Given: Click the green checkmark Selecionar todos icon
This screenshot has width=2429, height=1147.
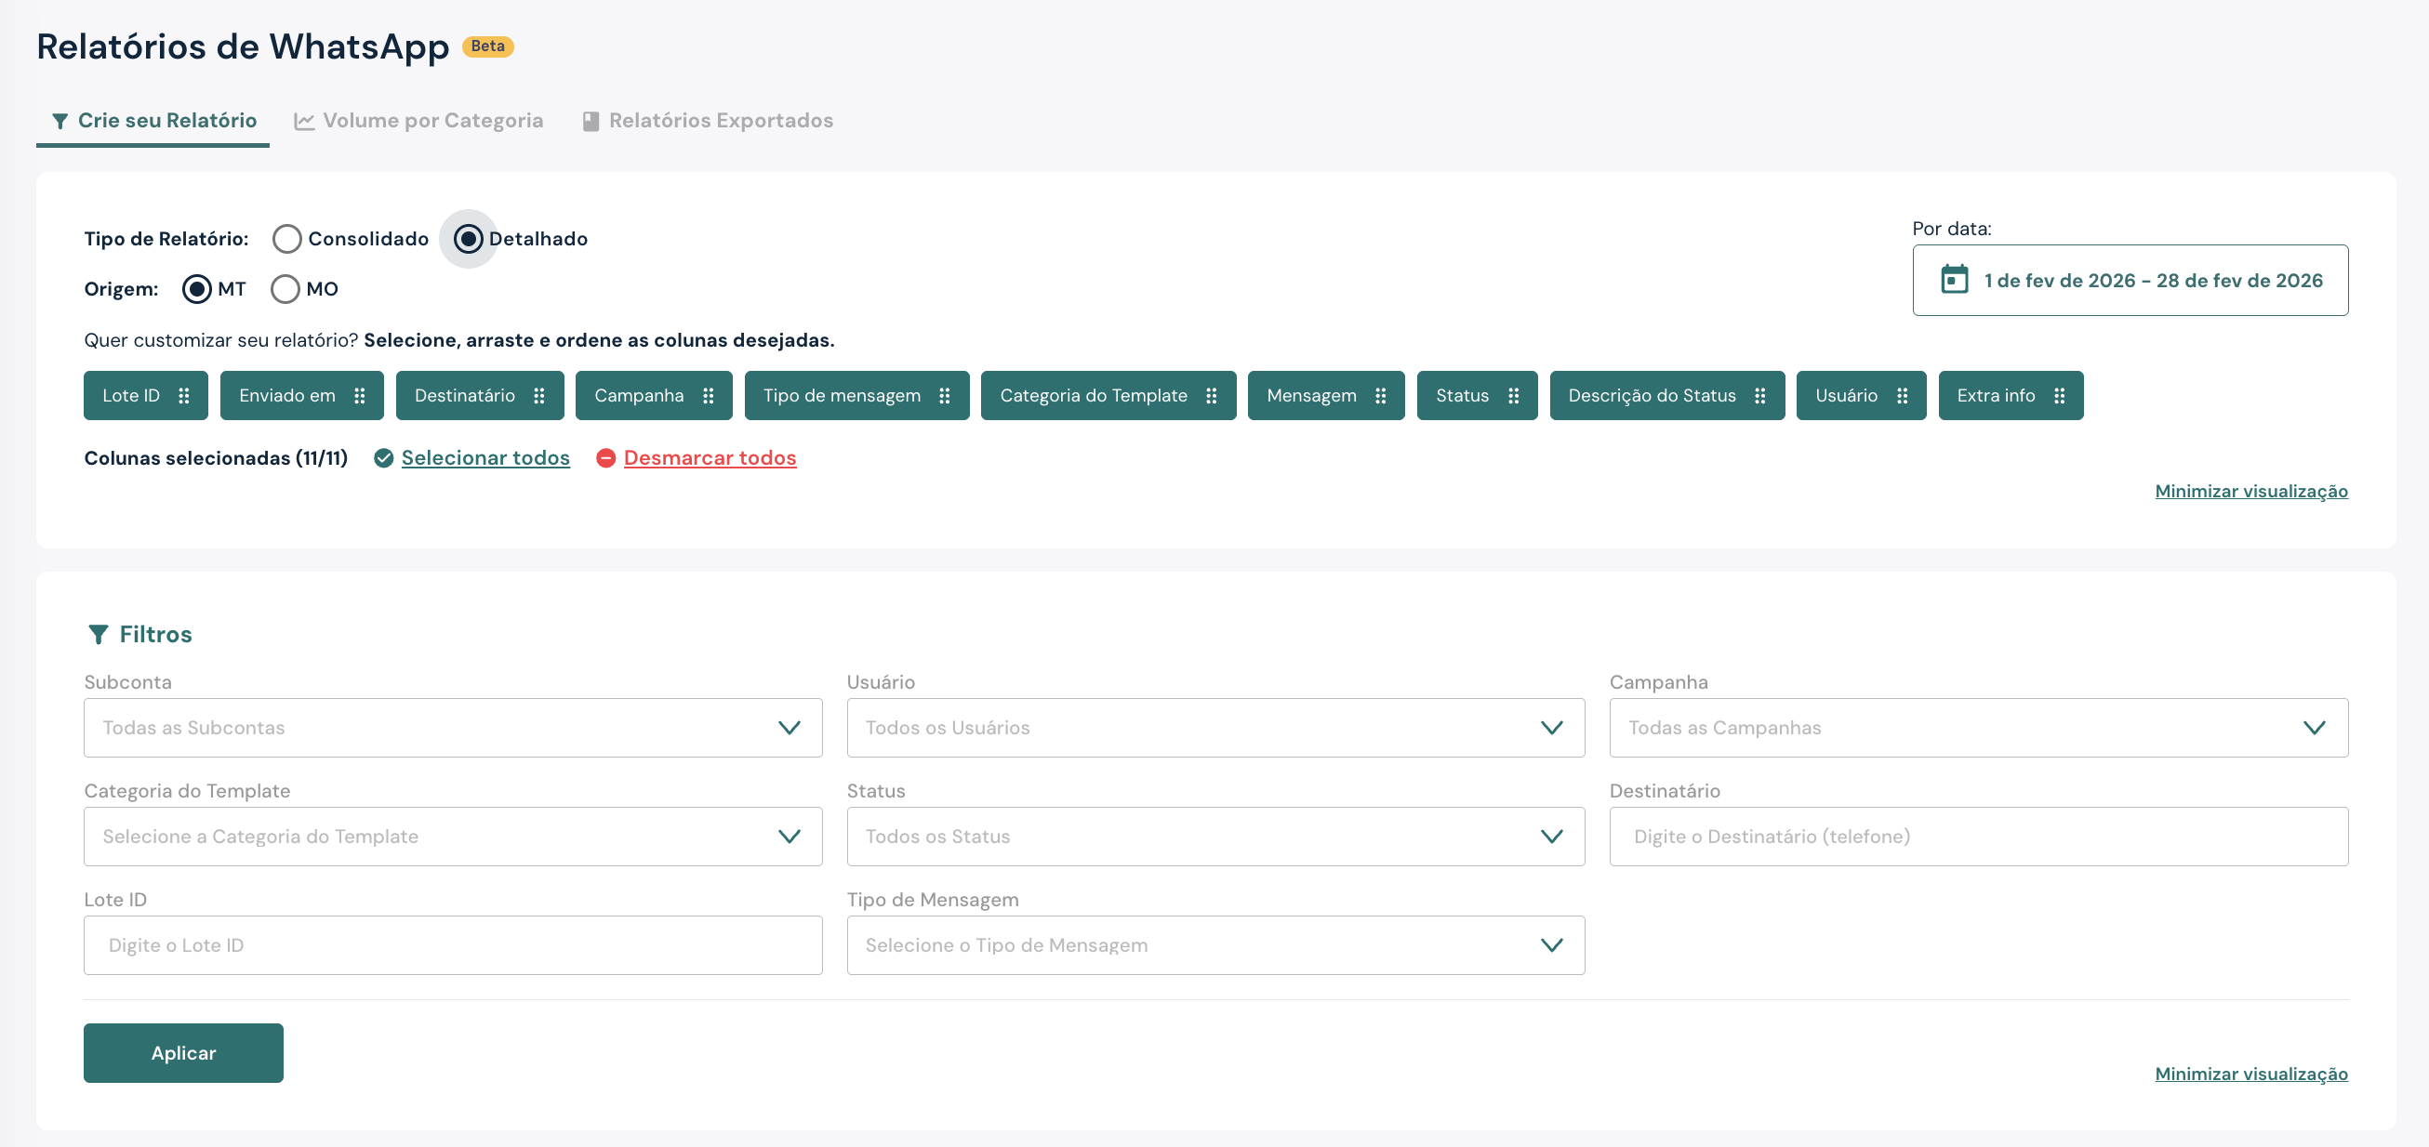Looking at the screenshot, I should [384, 458].
